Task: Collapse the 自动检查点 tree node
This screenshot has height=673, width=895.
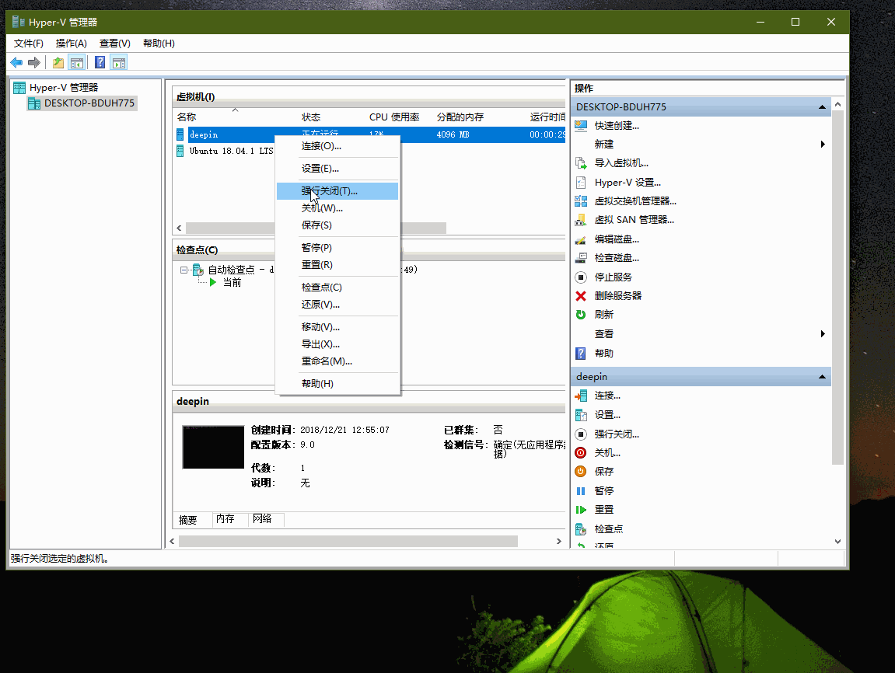Action: [184, 270]
